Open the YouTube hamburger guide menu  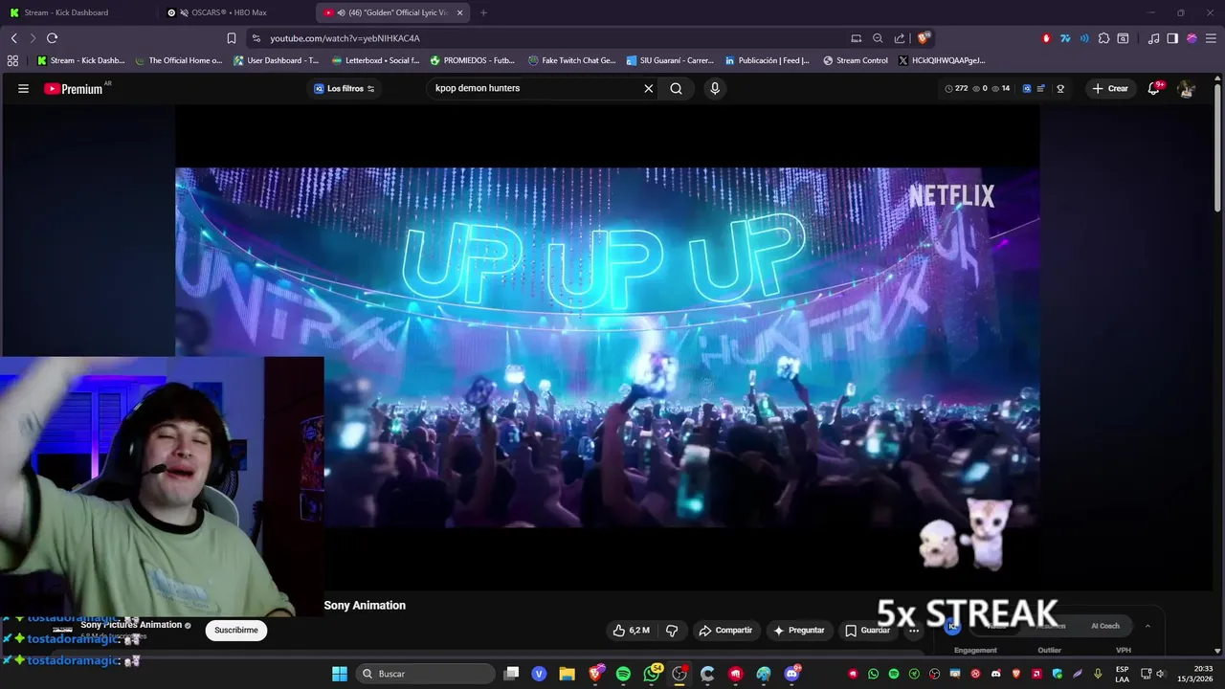(x=23, y=88)
